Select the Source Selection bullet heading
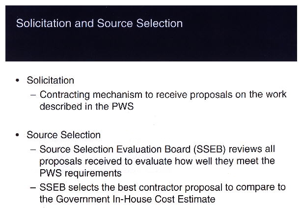The image size is (302, 208). click(x=63, y=135)
